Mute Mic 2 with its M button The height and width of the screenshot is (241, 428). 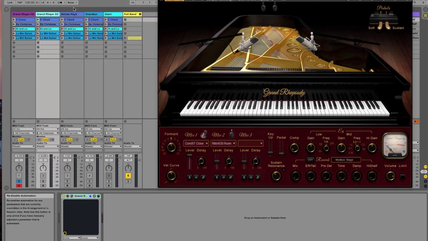(223, 177)
